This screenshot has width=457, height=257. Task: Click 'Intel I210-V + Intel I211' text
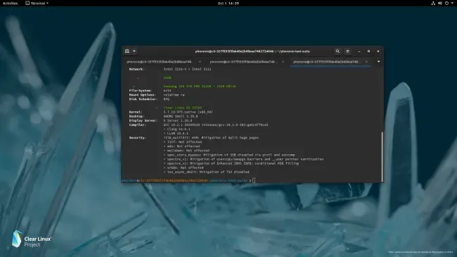pyautogui.click(x=187, y=69)
